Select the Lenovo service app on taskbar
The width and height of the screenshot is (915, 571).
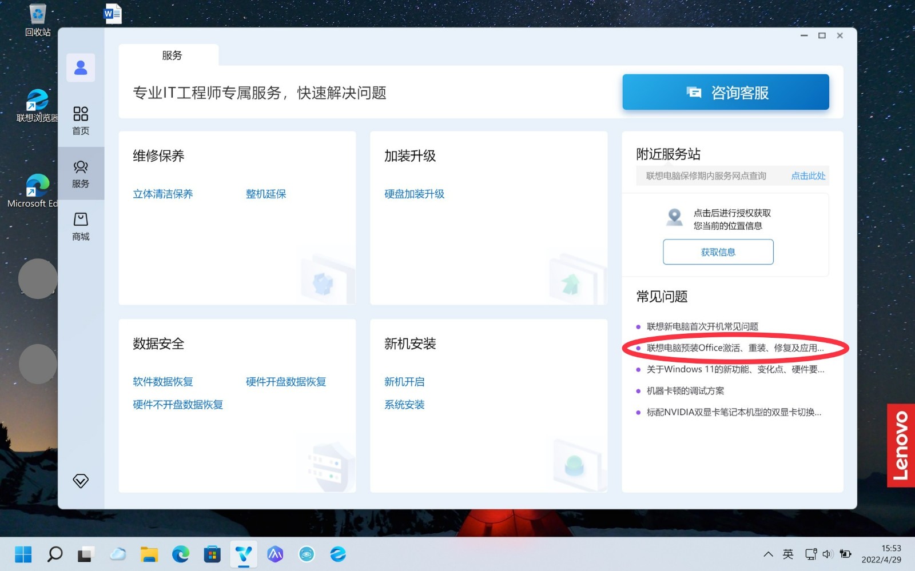(244, 554)
